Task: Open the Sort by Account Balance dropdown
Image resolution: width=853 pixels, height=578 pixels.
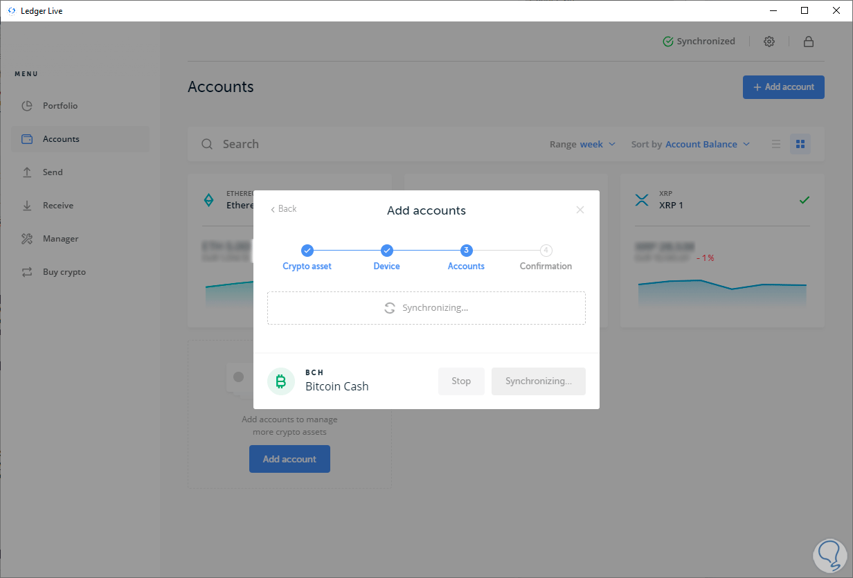Action: click(x=690, y=144)
